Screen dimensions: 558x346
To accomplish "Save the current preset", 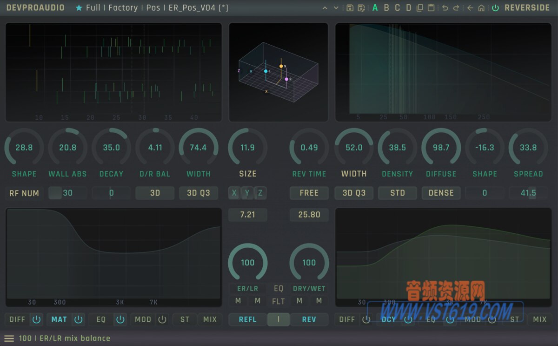I will point(350,8).
